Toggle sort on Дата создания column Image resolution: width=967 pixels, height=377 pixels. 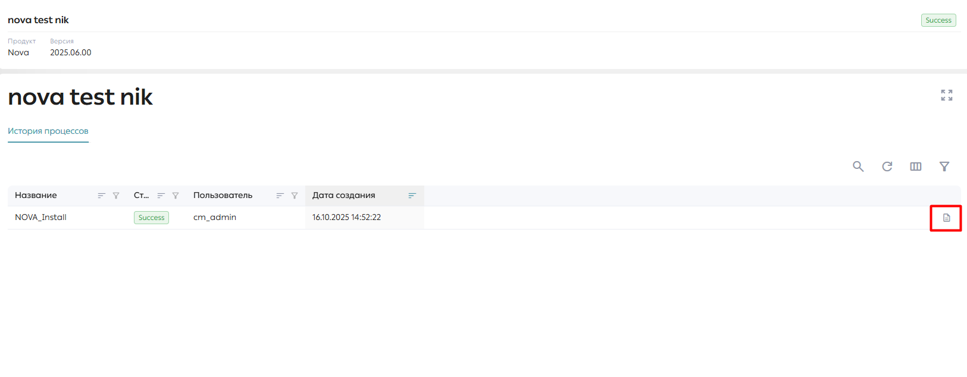pyautogui.click(x=412, y=196)
